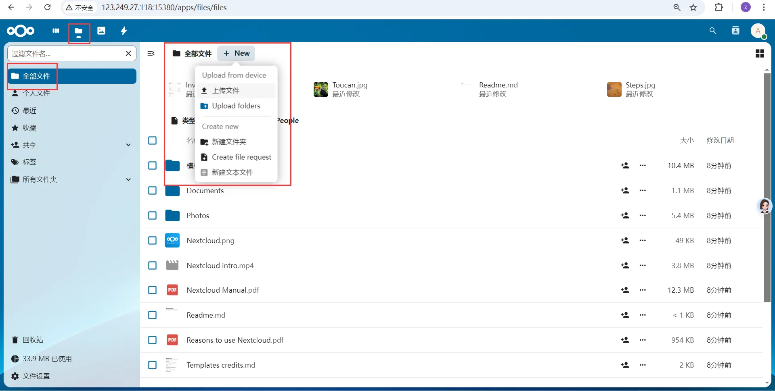Expand the 共享 sidebar section
Screen dimensions: 775x391
128,145
